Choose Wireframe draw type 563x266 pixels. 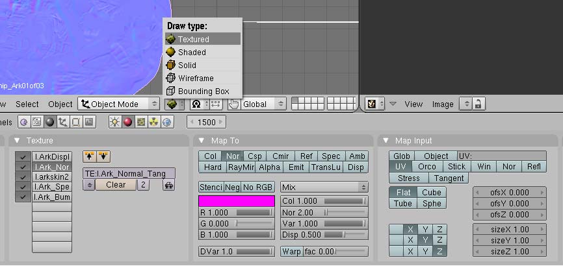click(x=203, y=78)
